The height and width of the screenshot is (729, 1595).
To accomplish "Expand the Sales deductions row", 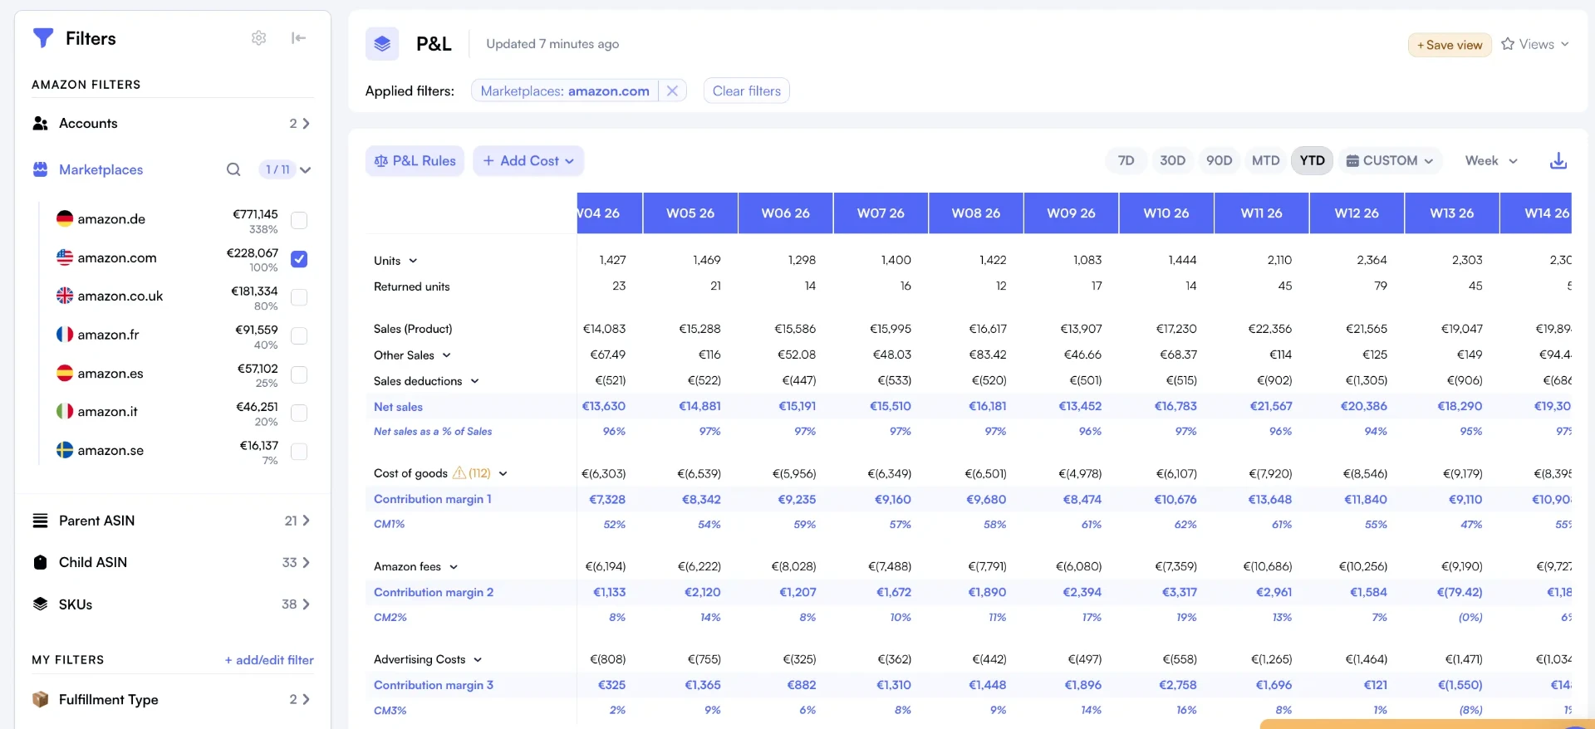I will tap(474, 381).
